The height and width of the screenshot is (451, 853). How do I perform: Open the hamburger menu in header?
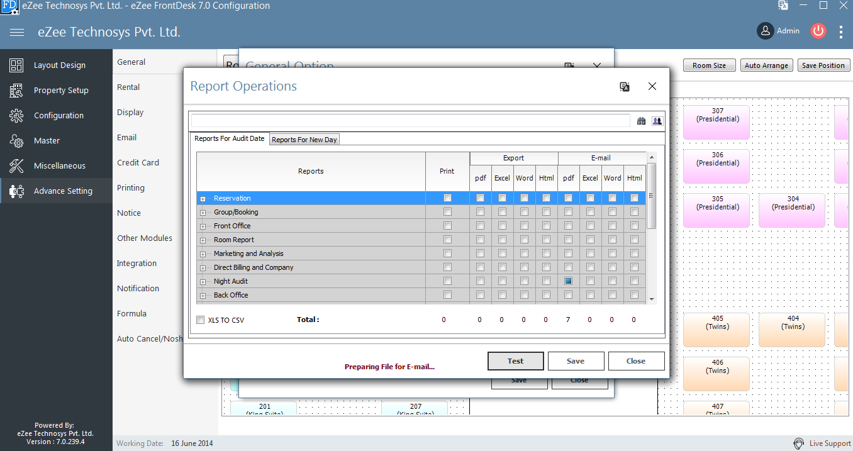[17, 32]
